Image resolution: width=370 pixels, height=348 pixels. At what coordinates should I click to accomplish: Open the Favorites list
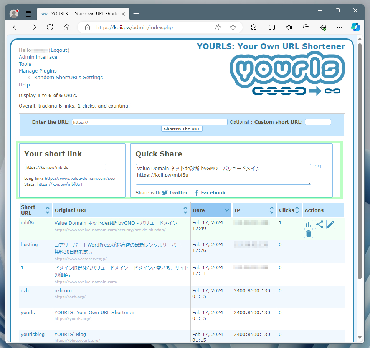(x=289, y=27)
